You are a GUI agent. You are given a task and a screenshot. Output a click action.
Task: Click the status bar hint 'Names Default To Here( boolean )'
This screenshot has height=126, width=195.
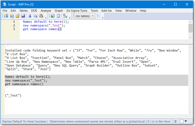[x=25, y=121]
